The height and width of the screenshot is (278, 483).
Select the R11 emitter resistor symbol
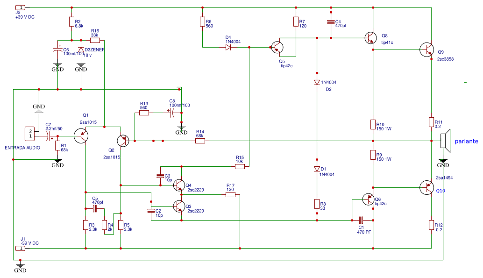[x=431, y=122]
